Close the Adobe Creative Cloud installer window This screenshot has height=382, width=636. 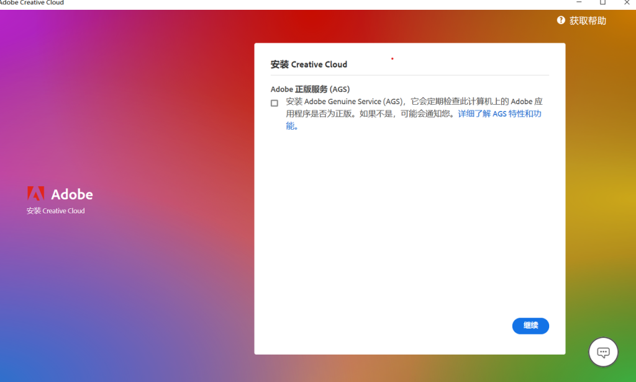[627, 2]
